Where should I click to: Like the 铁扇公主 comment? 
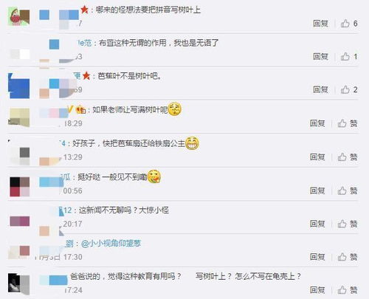point(348,157)
